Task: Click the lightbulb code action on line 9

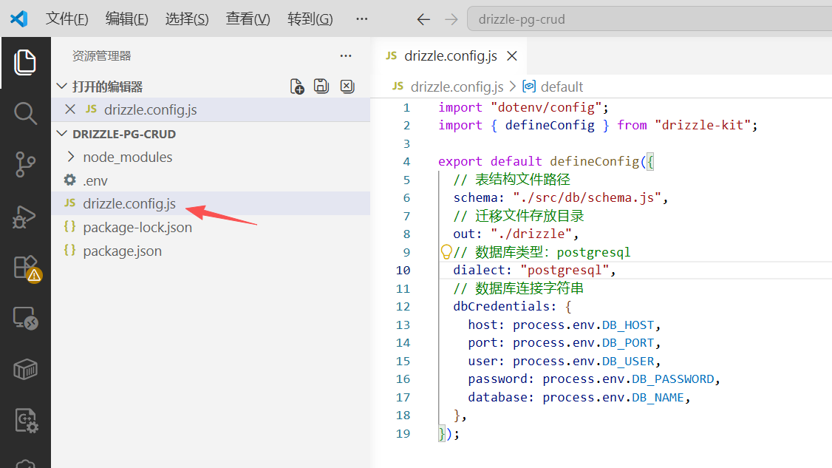Action: [446, 252]
